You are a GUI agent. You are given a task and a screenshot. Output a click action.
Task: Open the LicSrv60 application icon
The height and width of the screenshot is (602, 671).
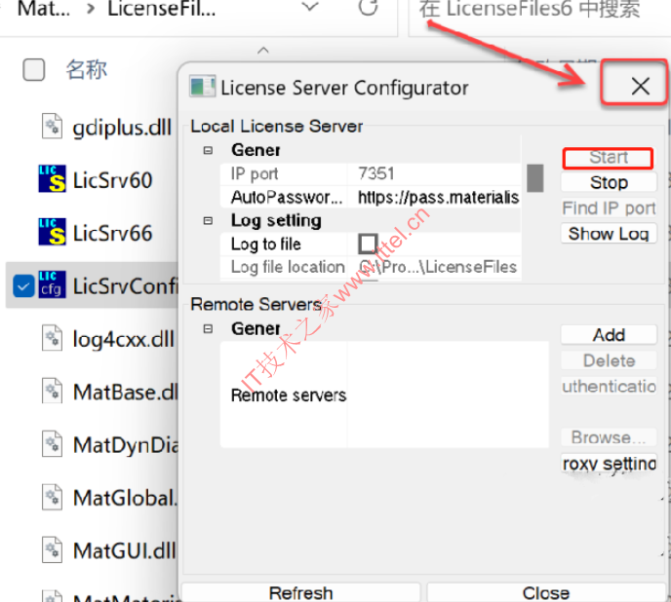coord(53,179)
